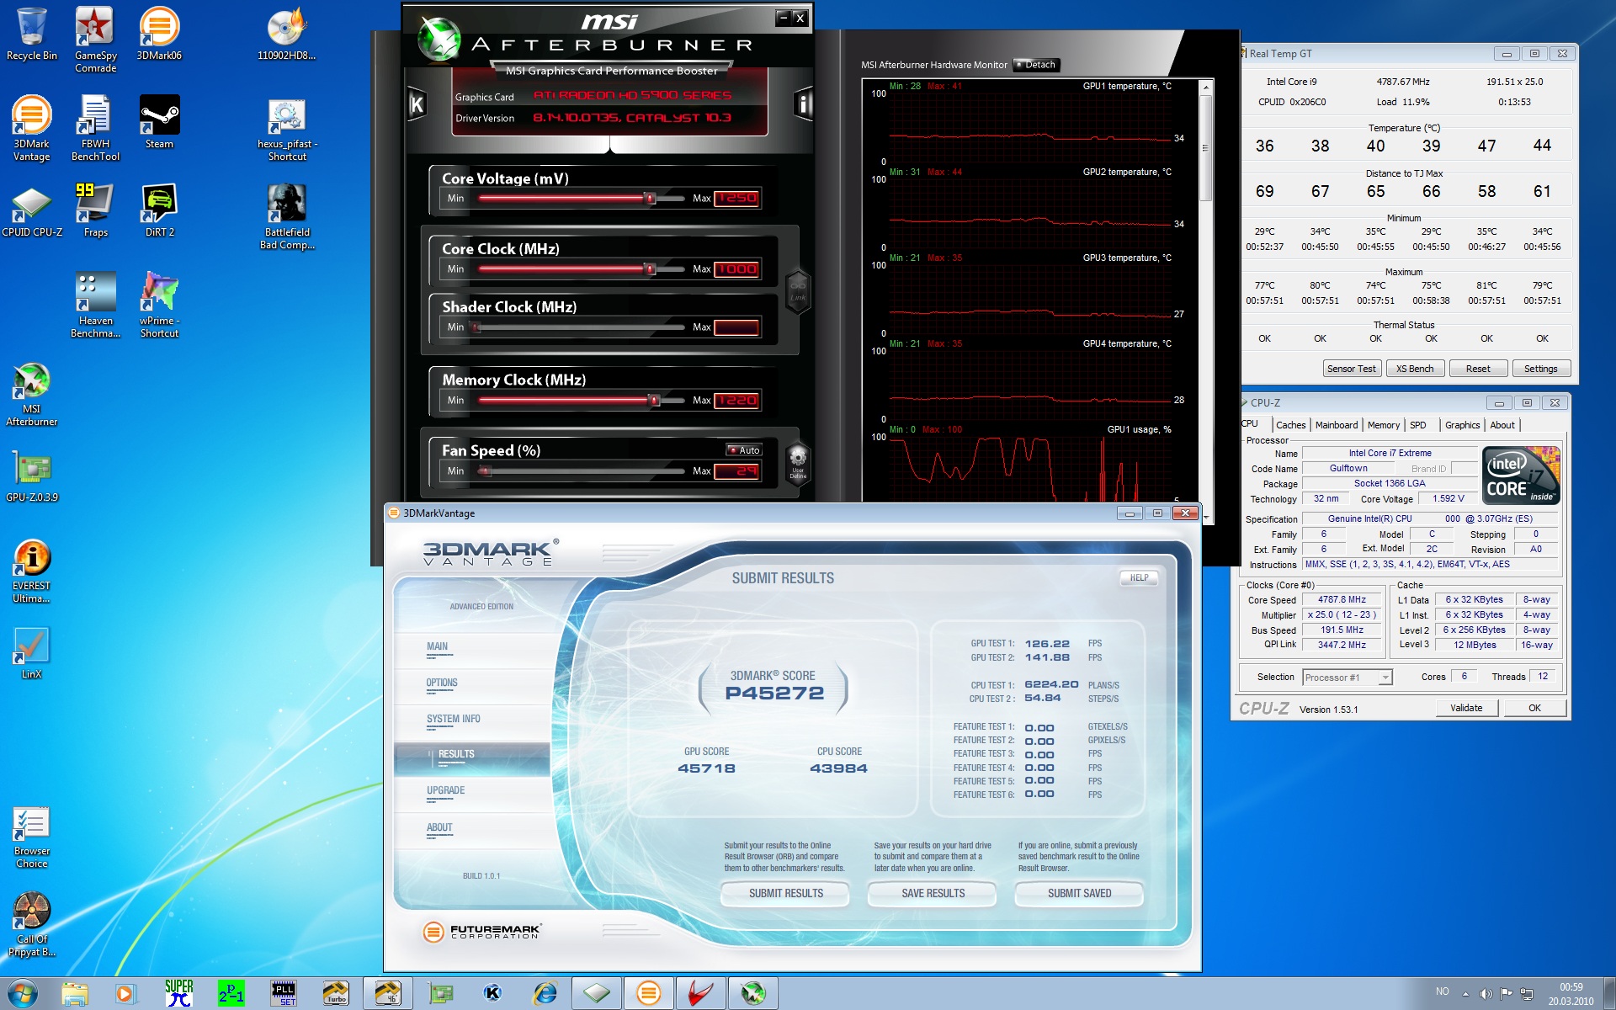This screenshot has width=1616, height=1010.
Task: Click the Core Voltage max value field
Action: point(737,199)
